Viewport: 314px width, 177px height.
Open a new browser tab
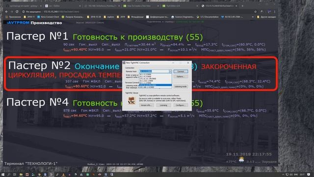pyautogui.click(x=242, y=6)
